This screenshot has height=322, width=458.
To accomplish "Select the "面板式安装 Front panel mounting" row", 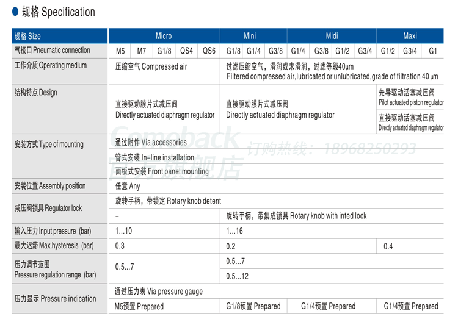I will click(276, 171).
